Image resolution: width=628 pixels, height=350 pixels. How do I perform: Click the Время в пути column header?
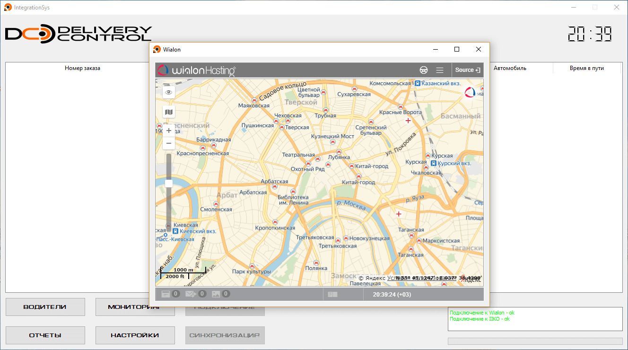[x=586, y=68]
